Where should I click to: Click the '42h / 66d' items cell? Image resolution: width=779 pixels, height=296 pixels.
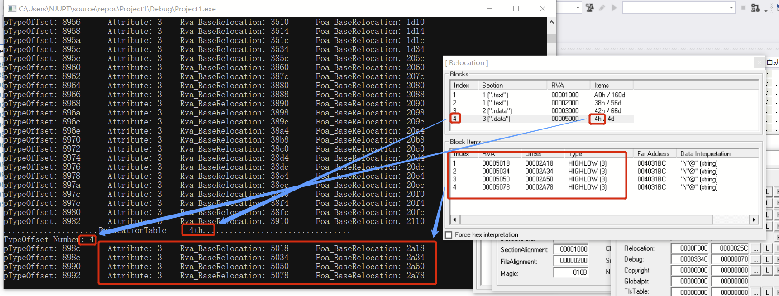(x=607, y=111)
